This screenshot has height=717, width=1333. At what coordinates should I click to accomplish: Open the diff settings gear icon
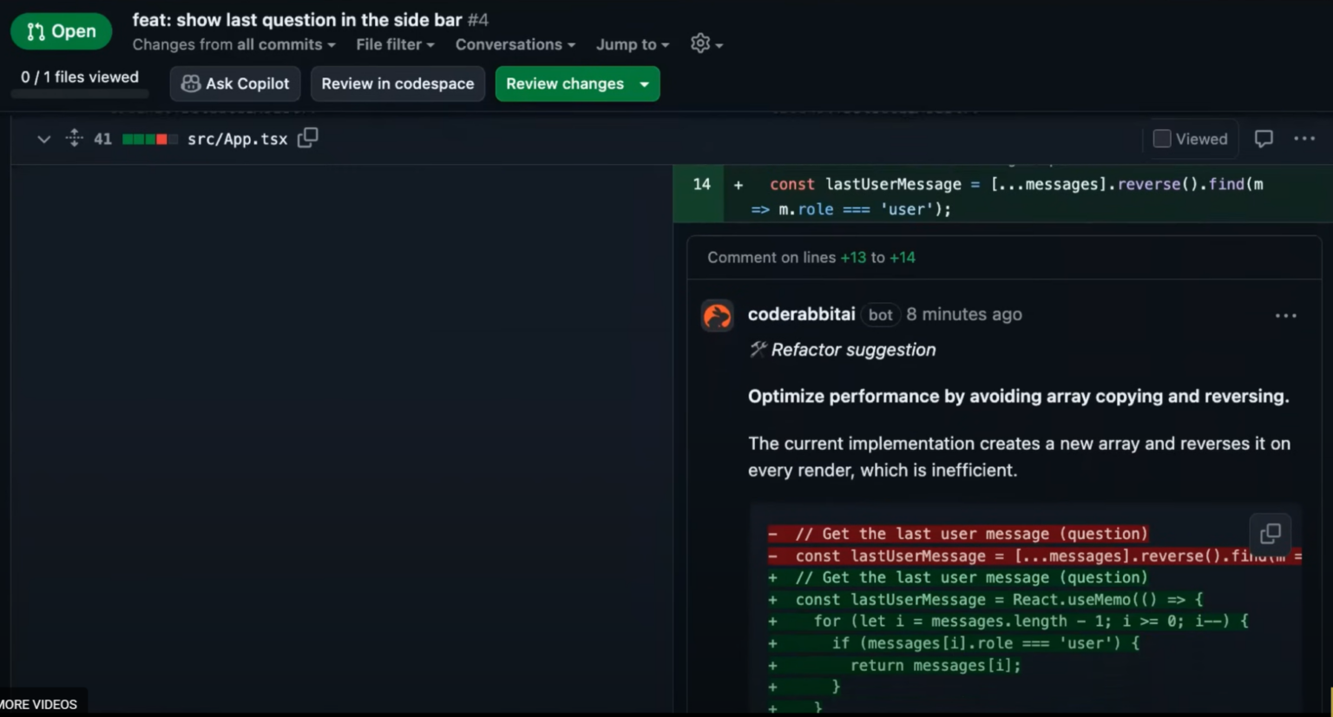point(699,44)
